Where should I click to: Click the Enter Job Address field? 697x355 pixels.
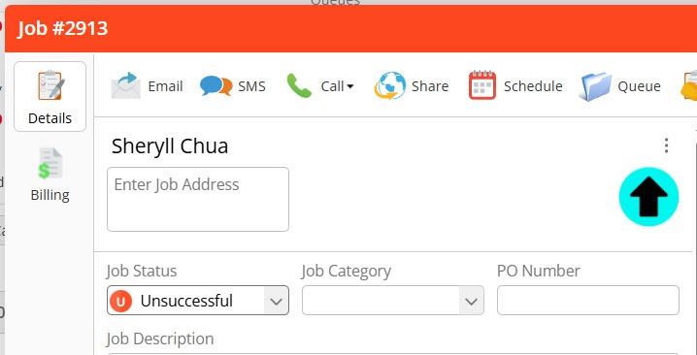point(198,199)
